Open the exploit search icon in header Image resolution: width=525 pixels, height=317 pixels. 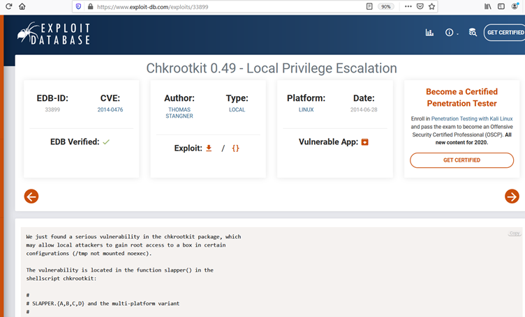473,33
